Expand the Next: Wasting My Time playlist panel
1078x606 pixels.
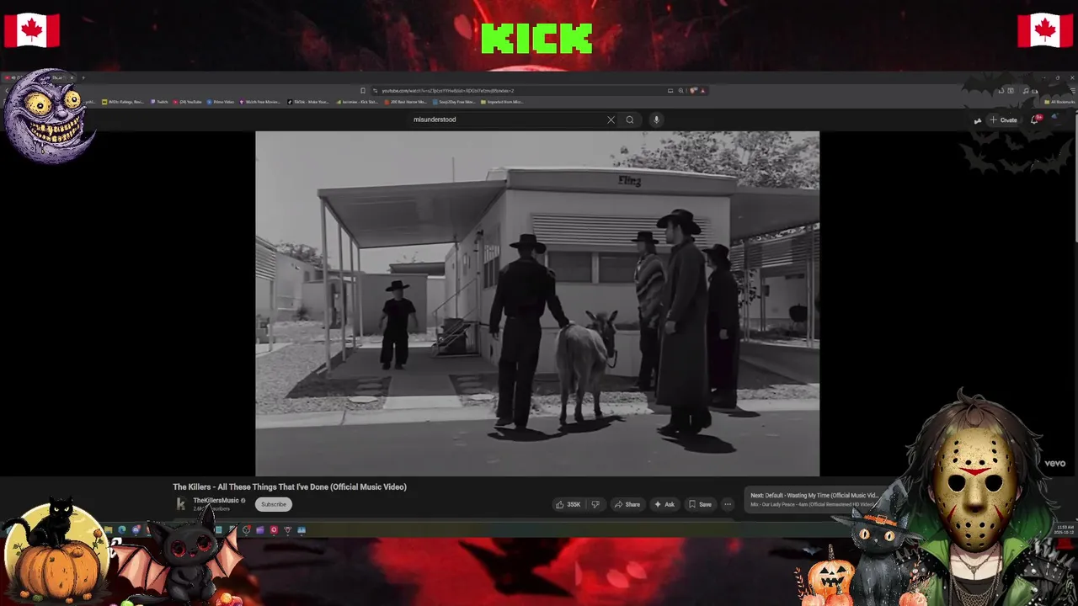click(813, 500)
